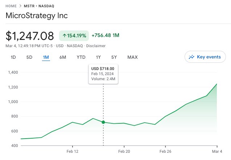231x160 pixels.
Task: Click the MicroStrategy Inc heading
Action: (x=37, y=16)
